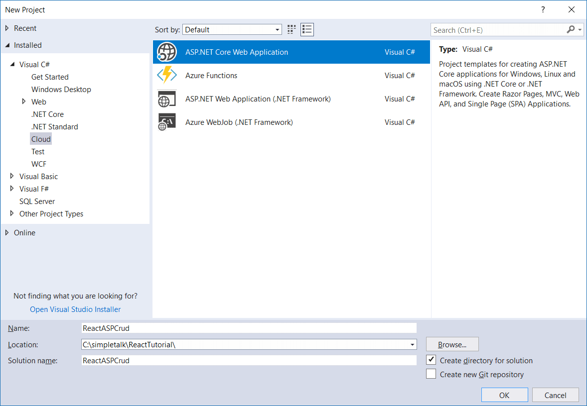587x406 pixels.
Task: Switch to medium icons list view
Action: point(307,29)
